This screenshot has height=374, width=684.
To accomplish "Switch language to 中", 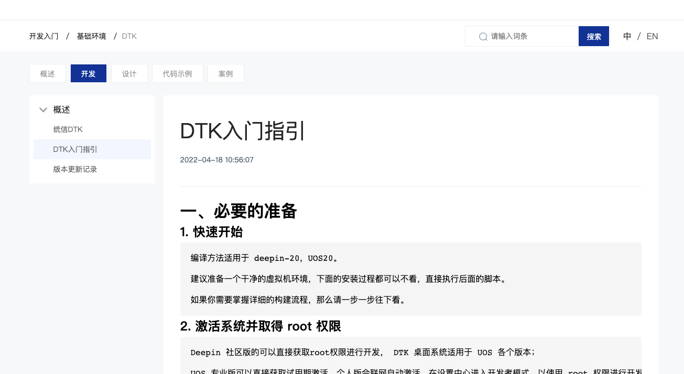I will pos(627,36).
